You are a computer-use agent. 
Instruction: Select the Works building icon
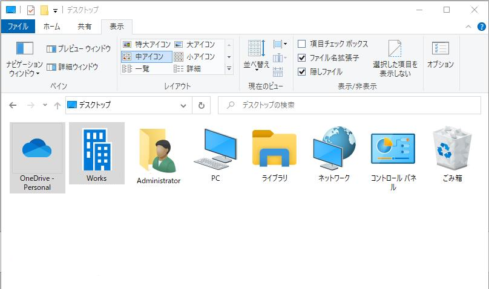point(97,153)
